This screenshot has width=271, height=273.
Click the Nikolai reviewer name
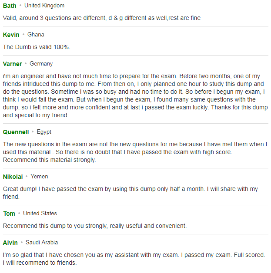click(x=13, y=177)
